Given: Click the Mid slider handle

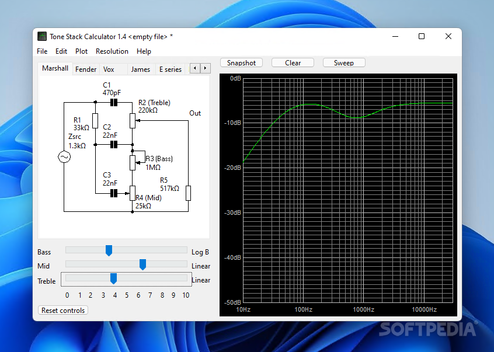Looking at the screenshot, I should coord(142,264).
